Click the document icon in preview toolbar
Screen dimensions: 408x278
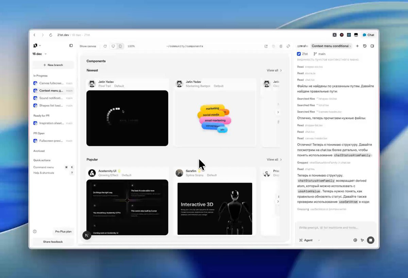click(x=281, y=46)
